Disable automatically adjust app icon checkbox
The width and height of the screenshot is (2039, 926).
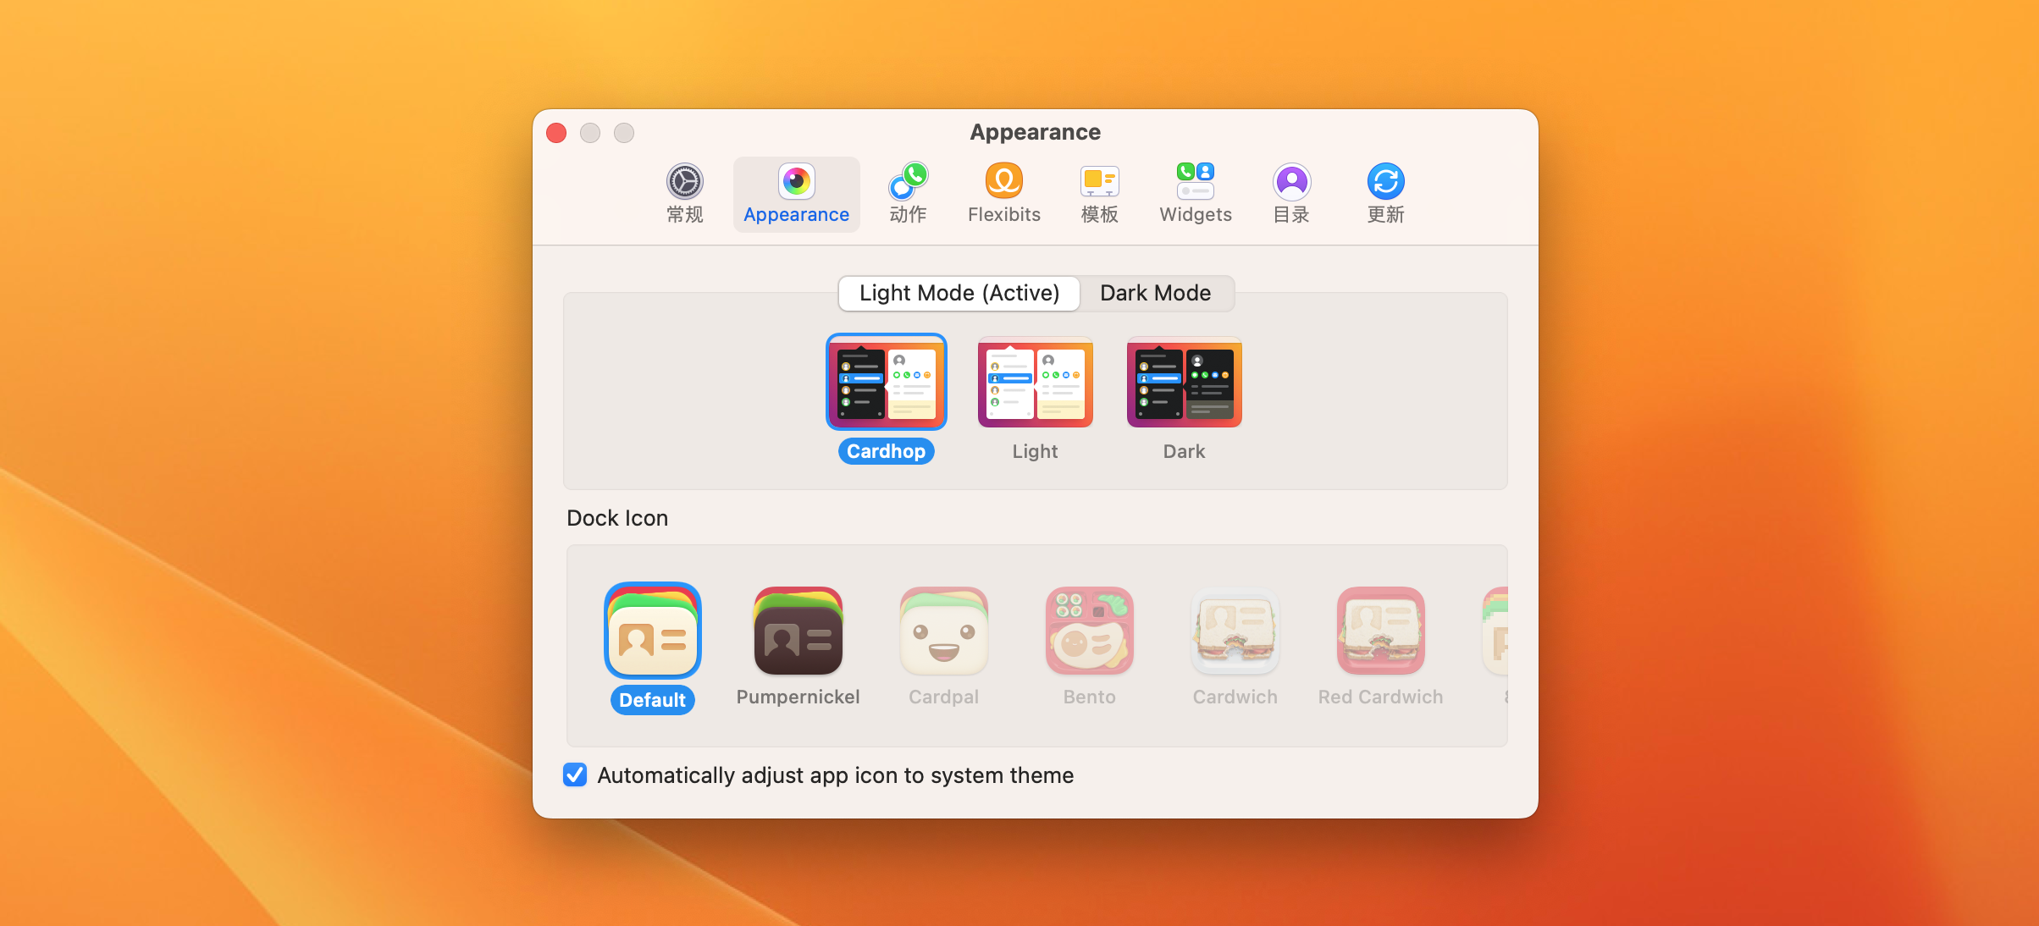click(575, 774)
